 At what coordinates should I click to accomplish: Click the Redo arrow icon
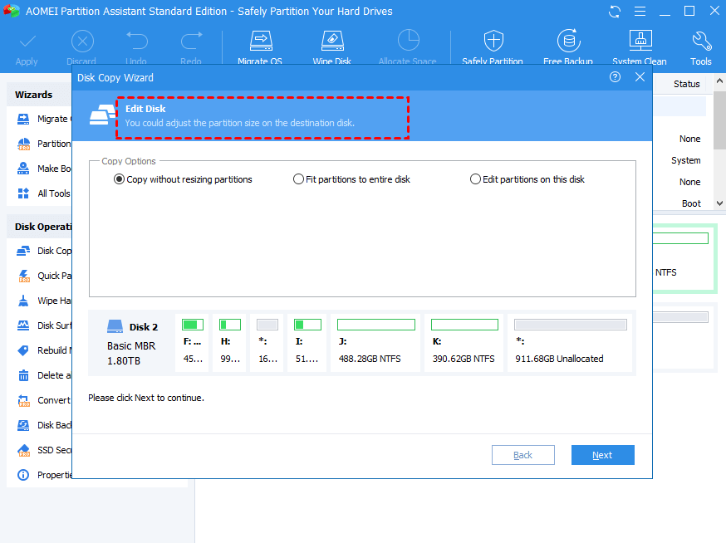(191, 41)
